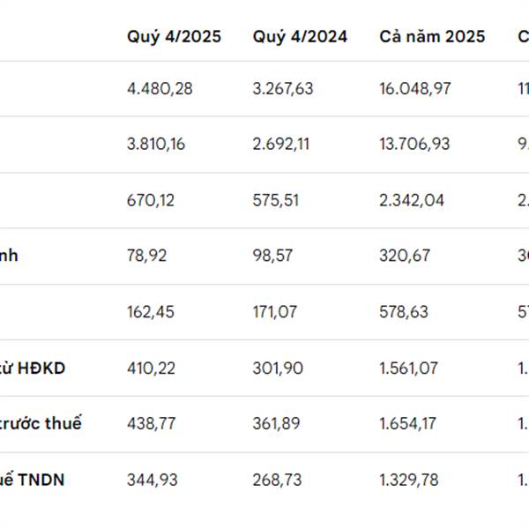Click the 670,12 cell
Screen dimensions: 529x529
pos(151,200)
